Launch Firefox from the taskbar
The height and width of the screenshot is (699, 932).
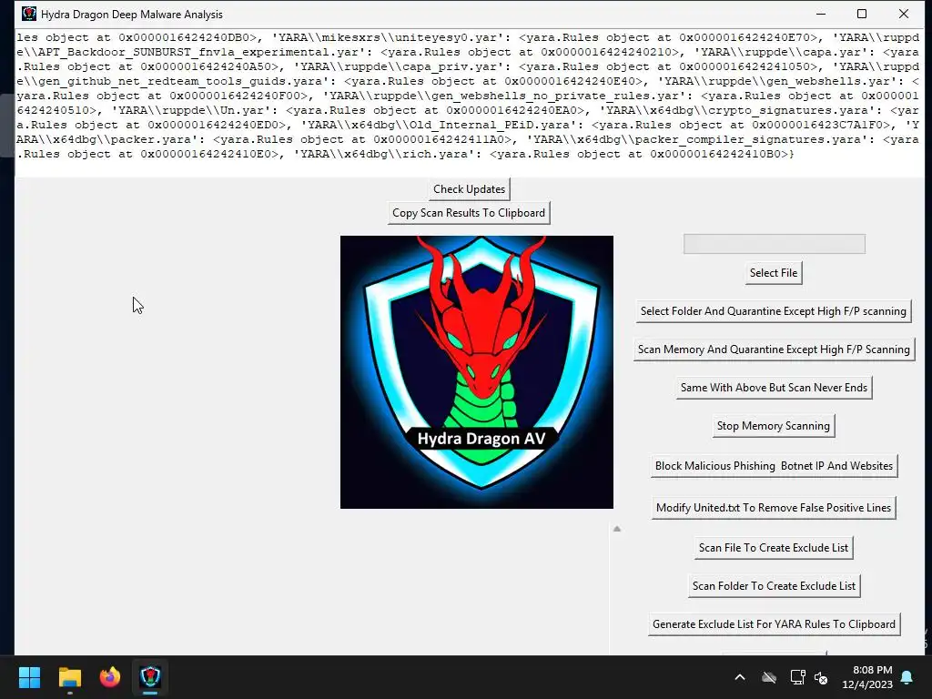coord(110,676)
